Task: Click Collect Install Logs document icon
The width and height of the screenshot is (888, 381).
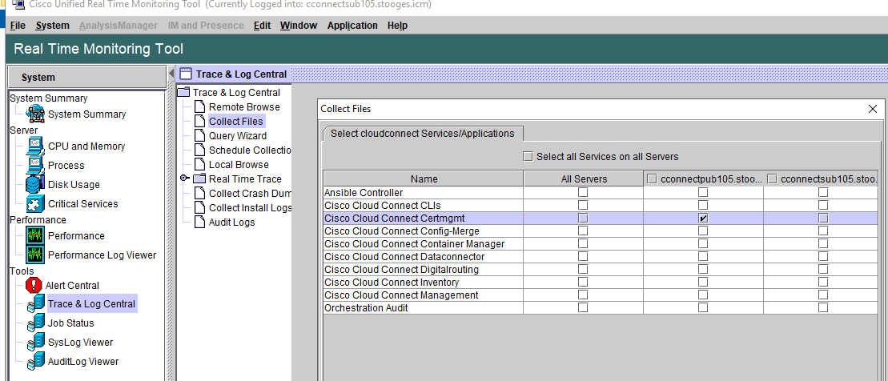Action: [x=199, y=208]
